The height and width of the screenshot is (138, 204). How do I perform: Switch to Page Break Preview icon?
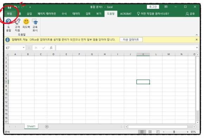[x=158, y=132]
